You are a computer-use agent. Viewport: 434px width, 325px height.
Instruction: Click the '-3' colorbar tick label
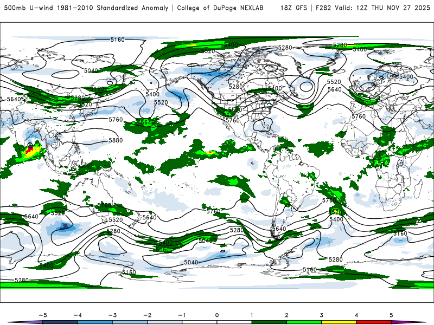point(112,315)
